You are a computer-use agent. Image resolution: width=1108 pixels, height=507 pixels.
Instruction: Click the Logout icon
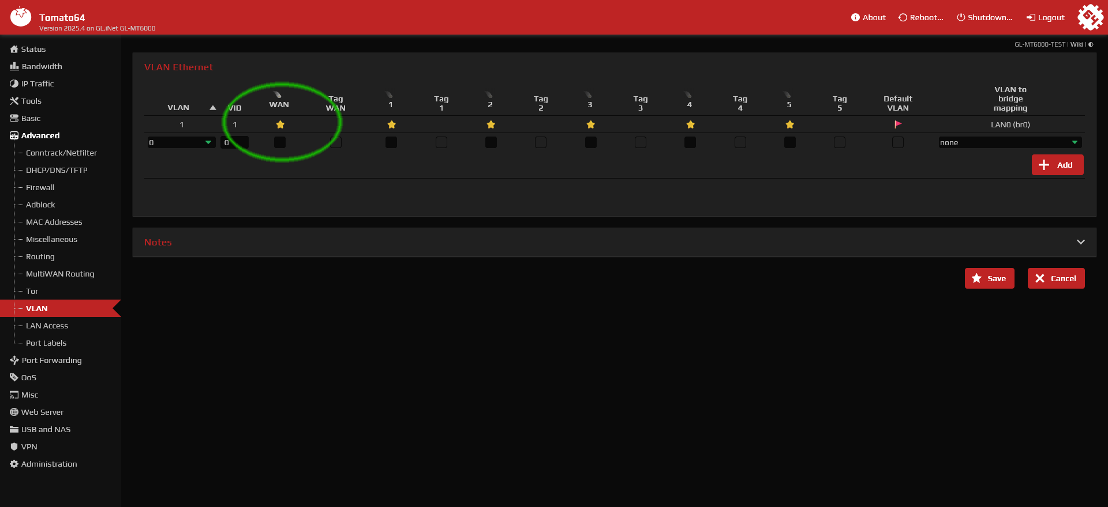click(x=1031, y=17)
